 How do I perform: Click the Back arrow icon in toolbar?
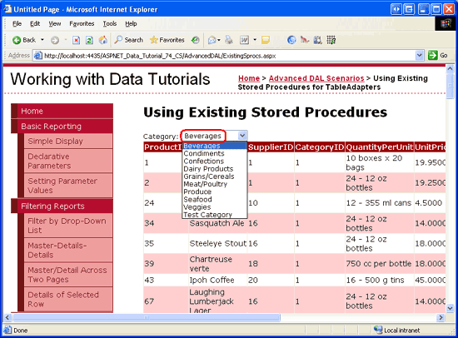point(17,40)
